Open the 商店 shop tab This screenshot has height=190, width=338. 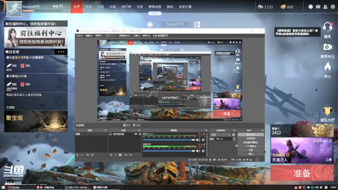pos(170,7)
